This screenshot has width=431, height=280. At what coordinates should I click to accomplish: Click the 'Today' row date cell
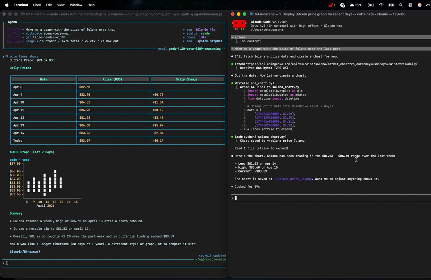click(18, 141)
